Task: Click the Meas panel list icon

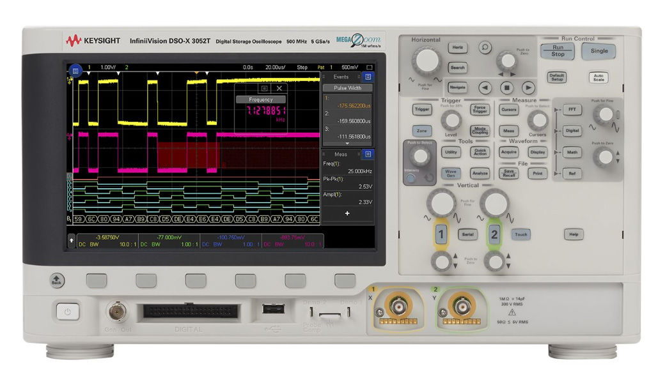Action: [370, 153]
